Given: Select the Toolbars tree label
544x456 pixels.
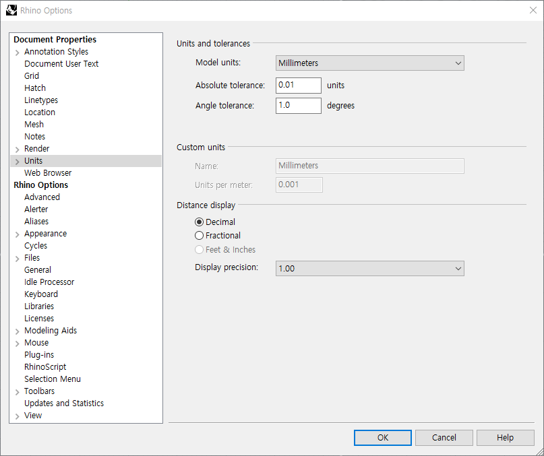Looking at the screenshot, I should click(40, 391).
